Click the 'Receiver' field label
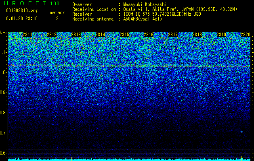Image resolution: width=254 pixels, height=161 pixels. pyautogui.click(x=82, y=14)
